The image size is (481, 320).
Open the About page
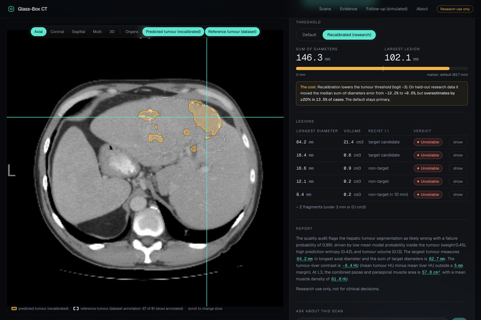coord(422,9)
